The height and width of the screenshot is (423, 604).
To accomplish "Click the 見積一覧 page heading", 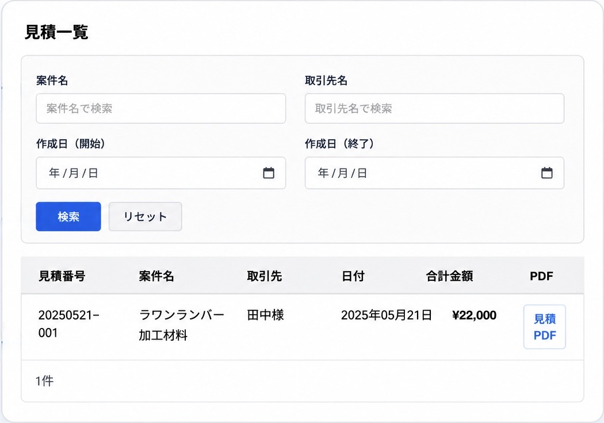I will 56,32.
